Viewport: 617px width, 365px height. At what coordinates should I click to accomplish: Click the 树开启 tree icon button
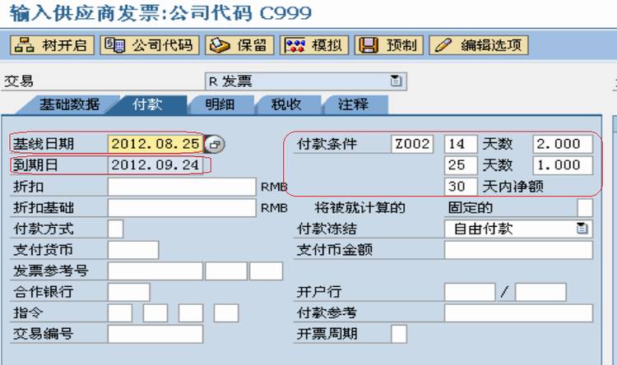pos(52,45)
